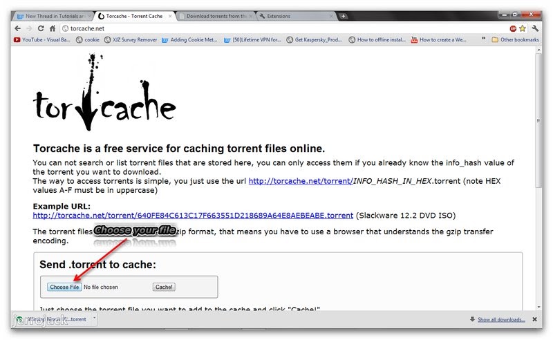Close the Download torrents tab
The width and height of the screenshot is (553, 340).
point(251,16)
